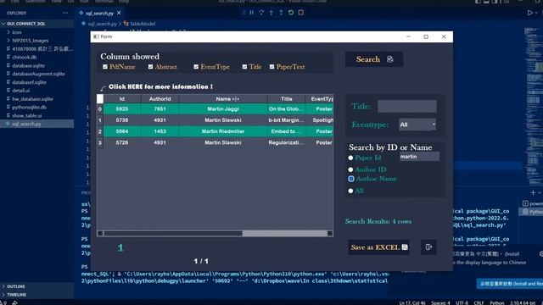Close the sql_search.py editor tab

pos(119,13)
